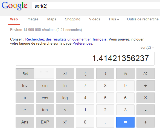Clear the calculator with AC
This screenshot has width=160, height=130.
146,73
